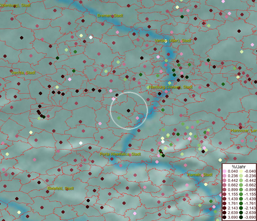This screenshot has height=221, width=257.
Task: Pick the 1.761 legend swatch
Action: click(x=224, y=203)
